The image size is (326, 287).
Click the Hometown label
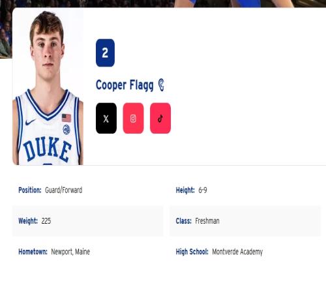33,252
